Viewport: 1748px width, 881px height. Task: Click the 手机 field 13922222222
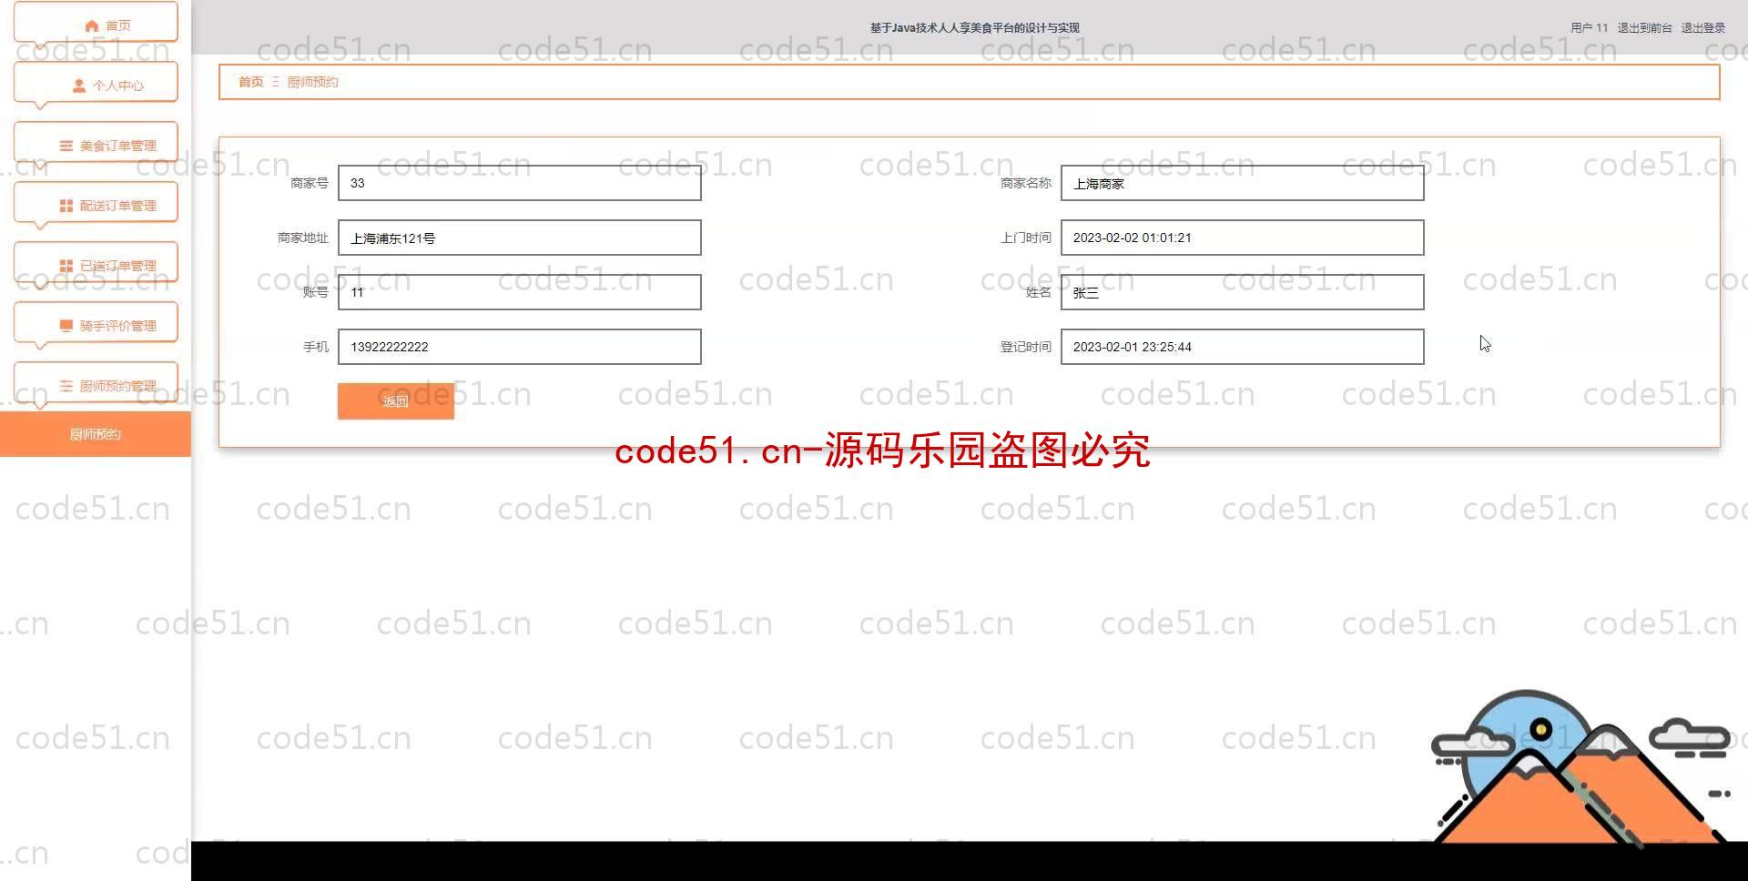[520, 347]
